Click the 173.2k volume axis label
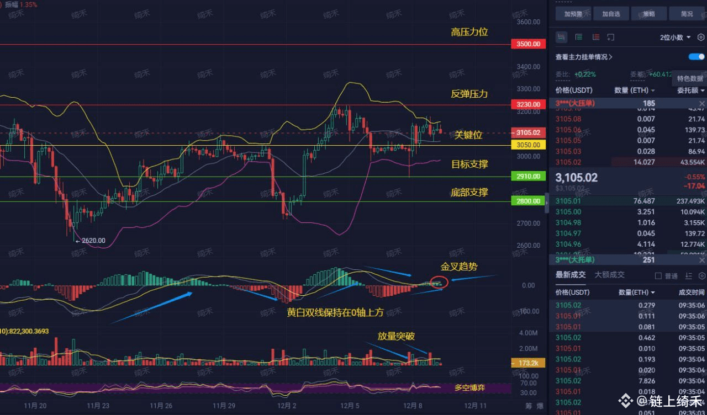The width and height of the screenshot is (707, 415). (x=528, y=363)
